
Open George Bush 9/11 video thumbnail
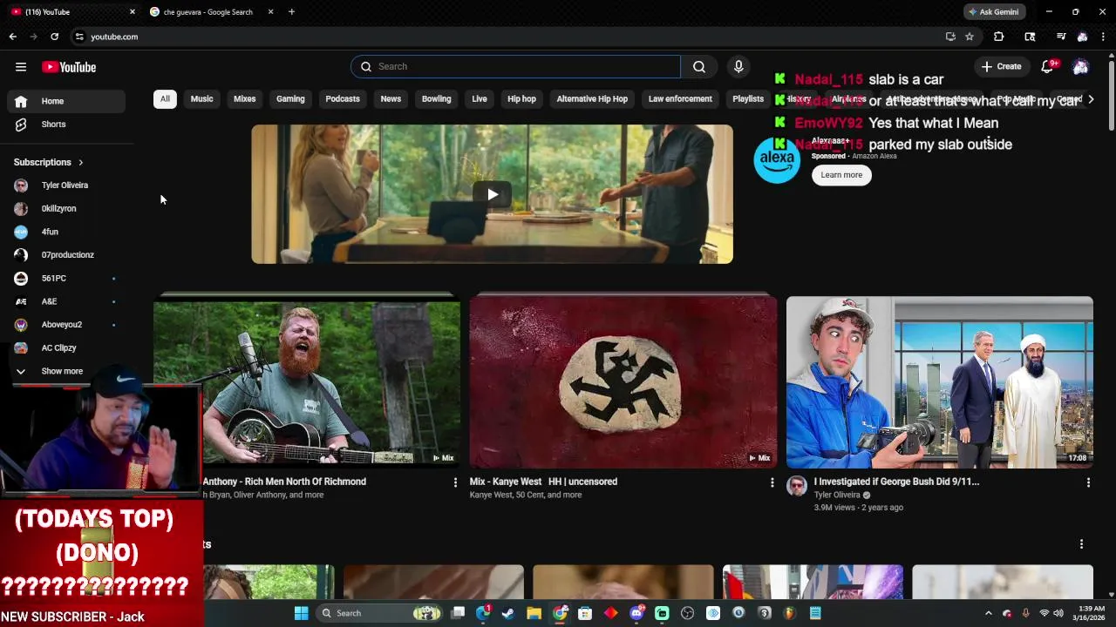pyautogui.click(x=940, y=383)
